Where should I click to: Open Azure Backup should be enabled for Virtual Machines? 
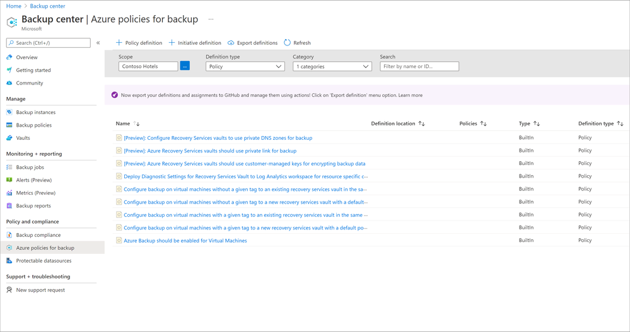pos(185,241)
